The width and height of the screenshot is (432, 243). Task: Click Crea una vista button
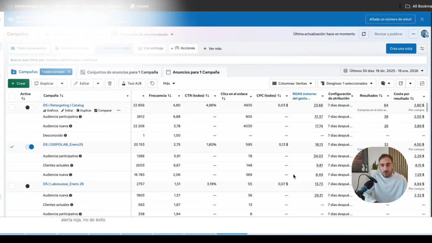pyautogui.click(x=401, y=49)
